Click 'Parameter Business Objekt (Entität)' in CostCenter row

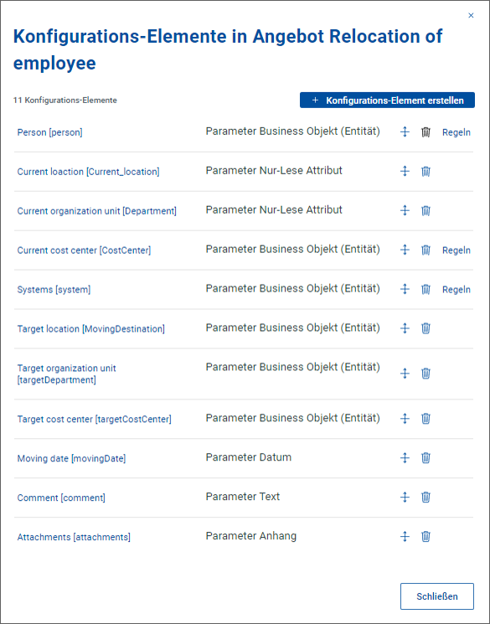(293, 249)
